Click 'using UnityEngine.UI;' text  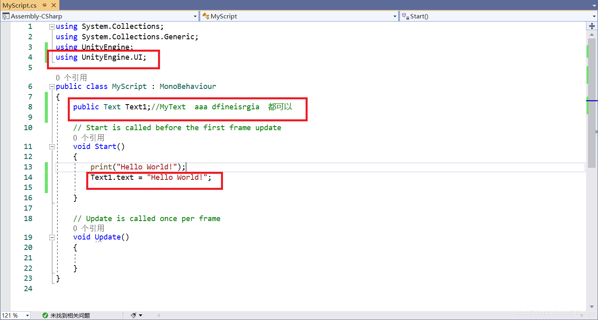click(101, 57)
